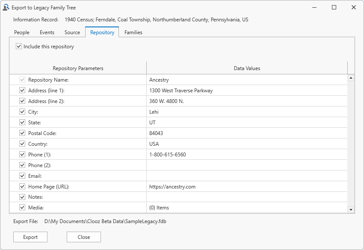Disable the State parameter
The height and width of the screenshot is (250, 364).
(22, 122)
